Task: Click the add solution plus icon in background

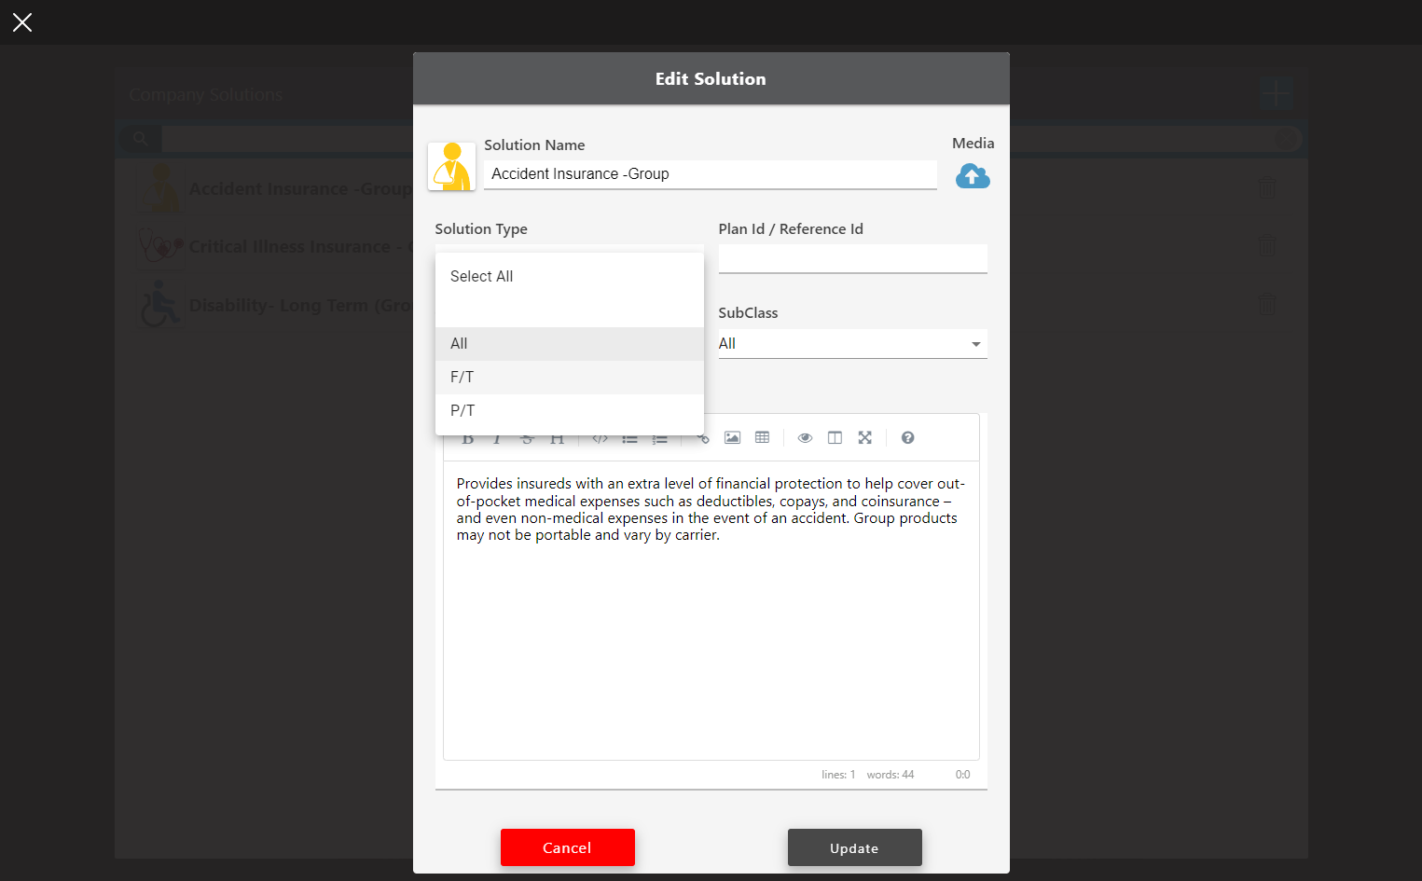Action: (x=1275, y=92)
